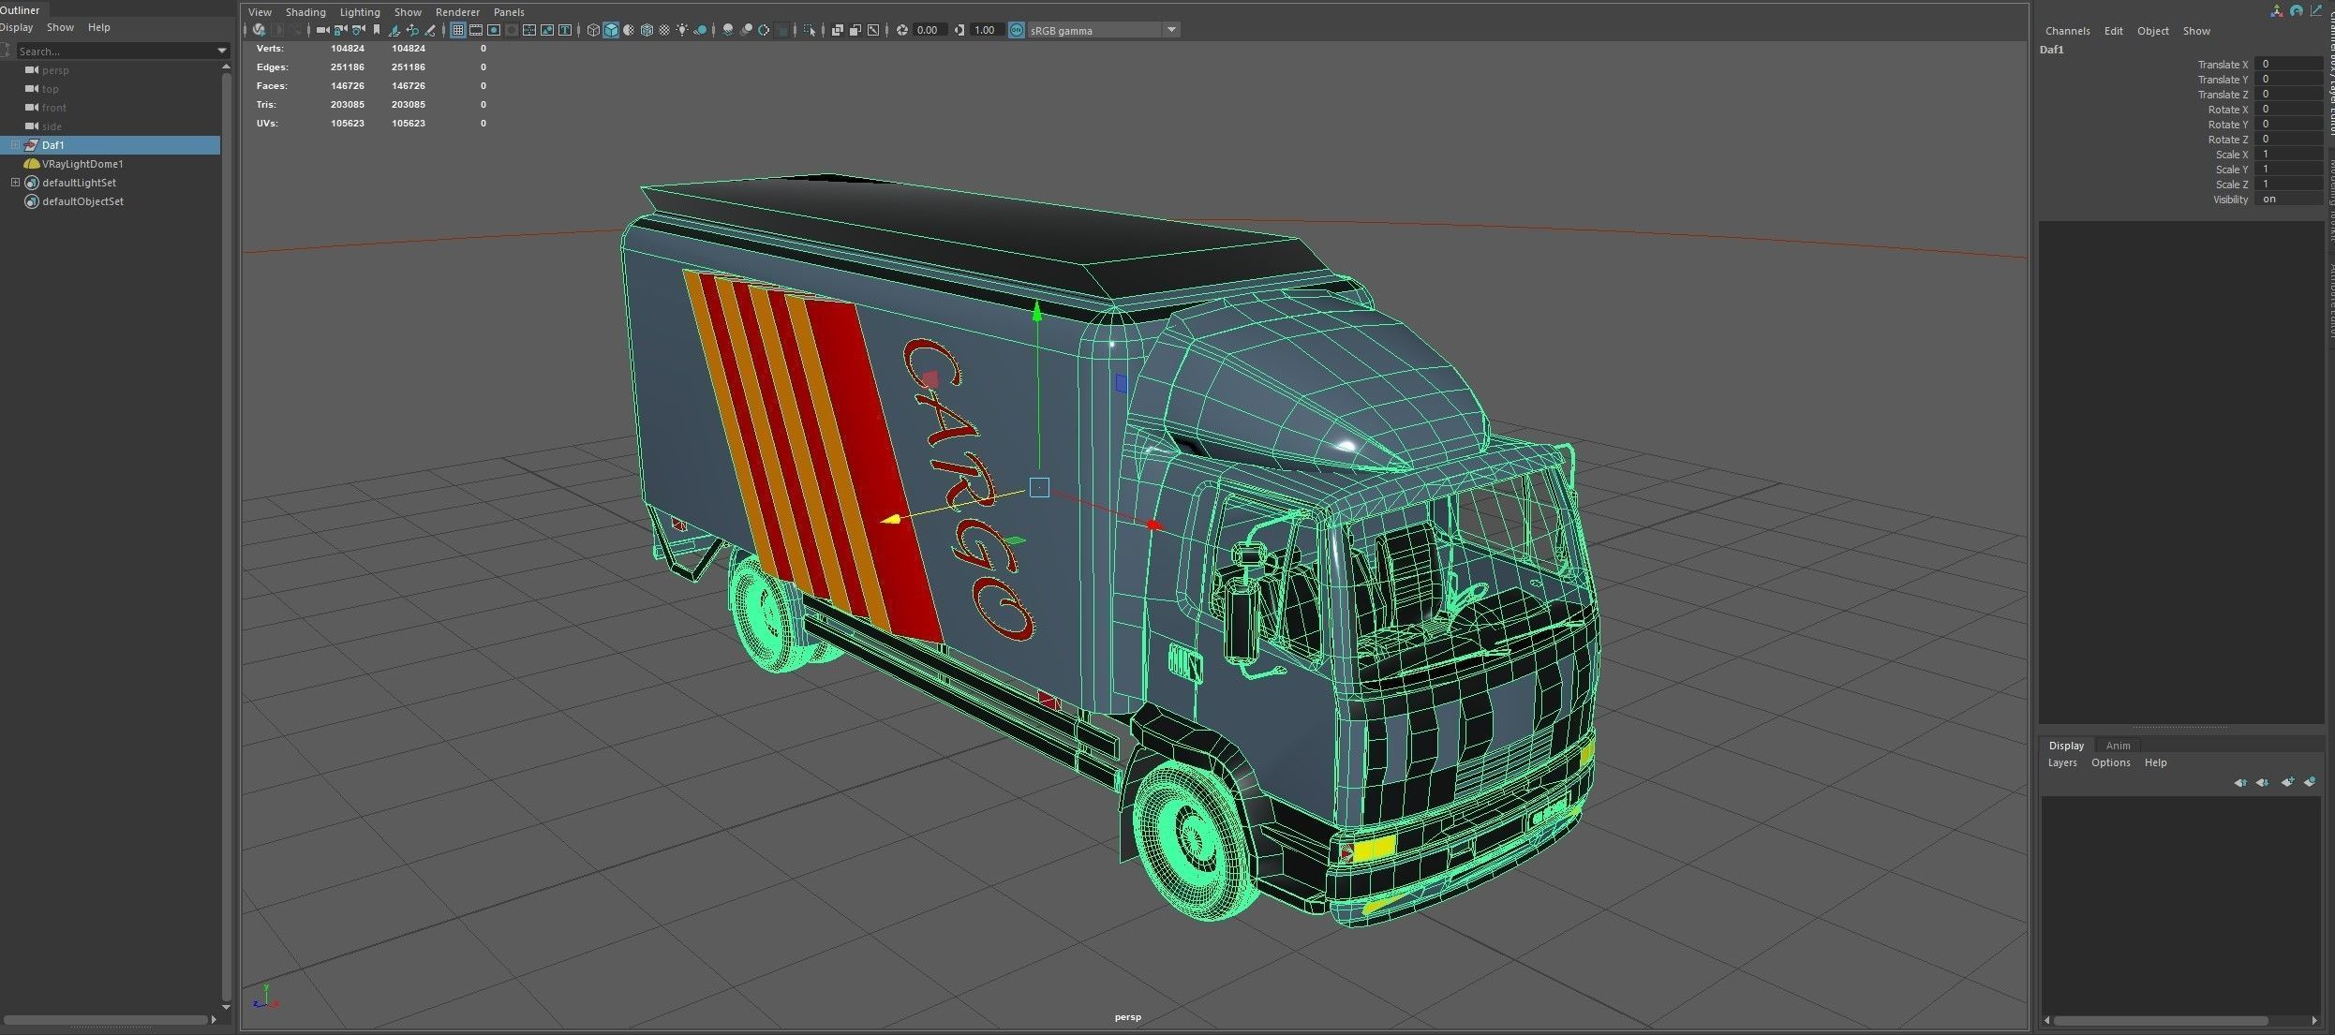Open the panel Show menu
2335x1035 pixels.
pos(408,12)
